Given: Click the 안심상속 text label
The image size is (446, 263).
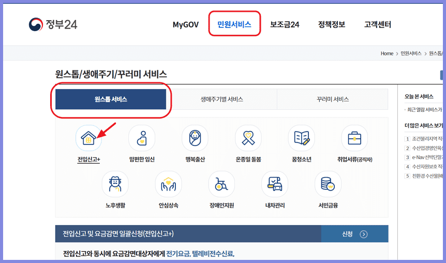Looking at the screenshot, I should tap(168, 205).
